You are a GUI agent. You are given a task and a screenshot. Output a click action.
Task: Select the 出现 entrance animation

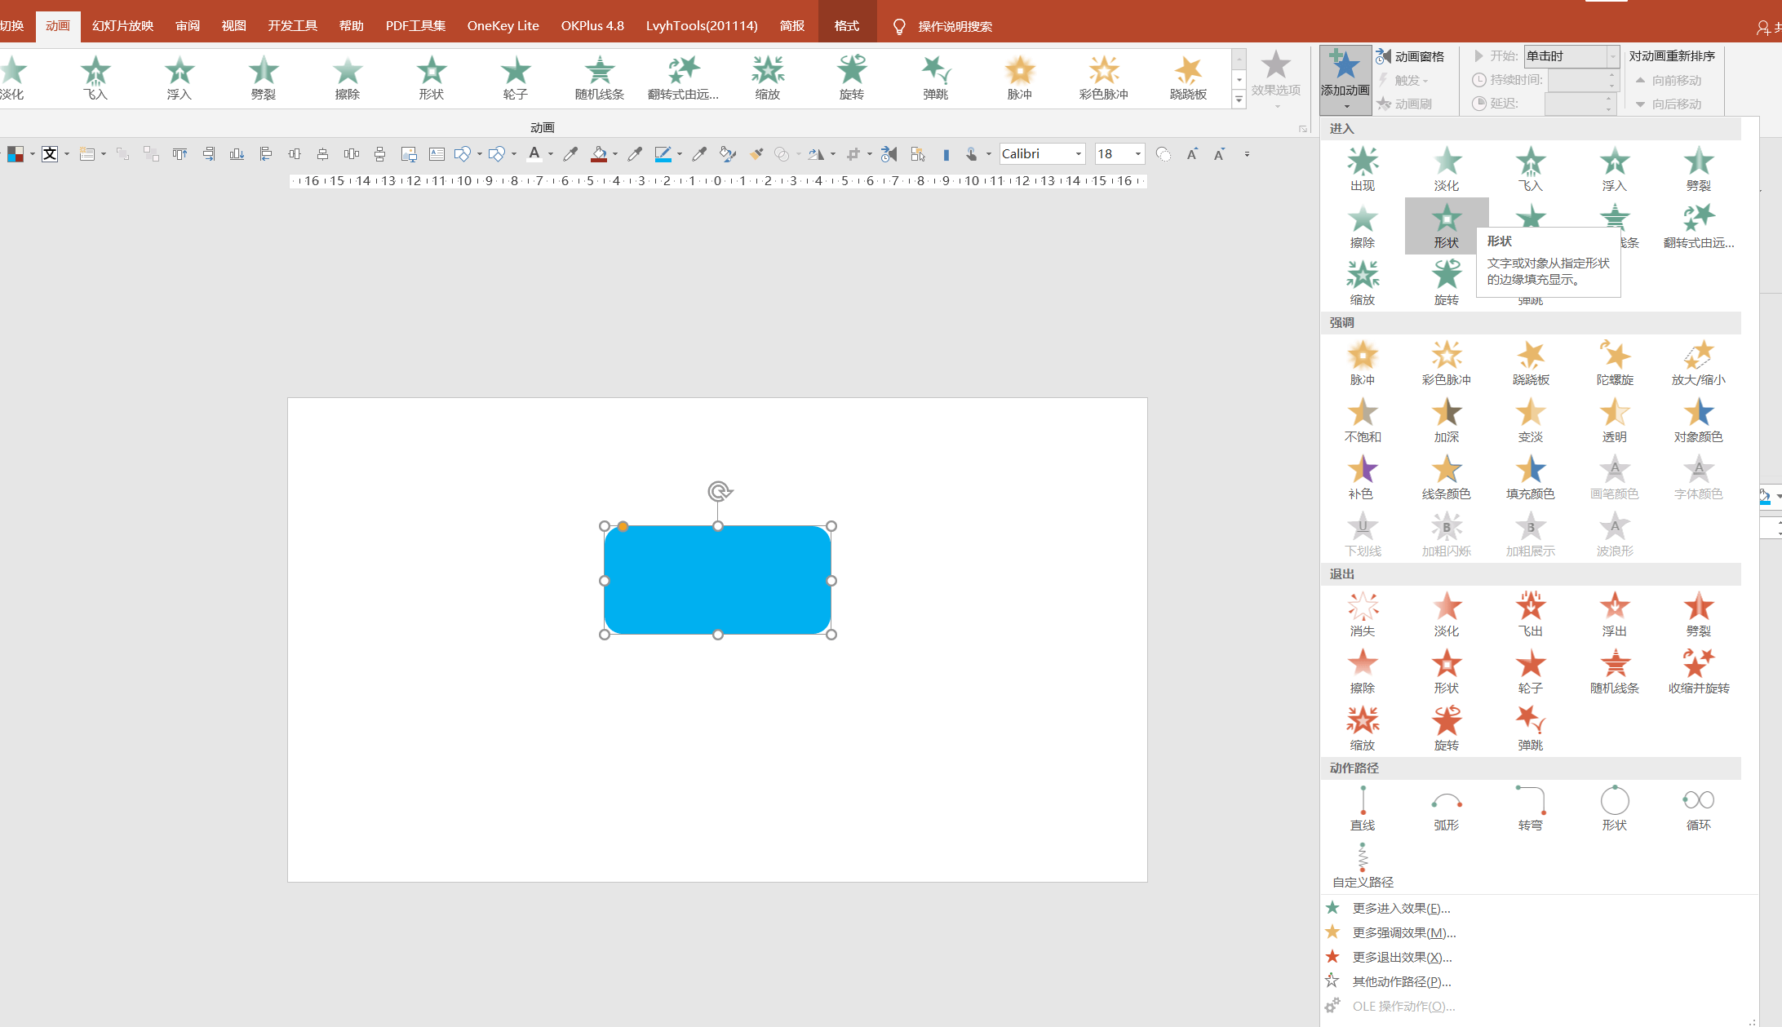tap(1363, 169)
